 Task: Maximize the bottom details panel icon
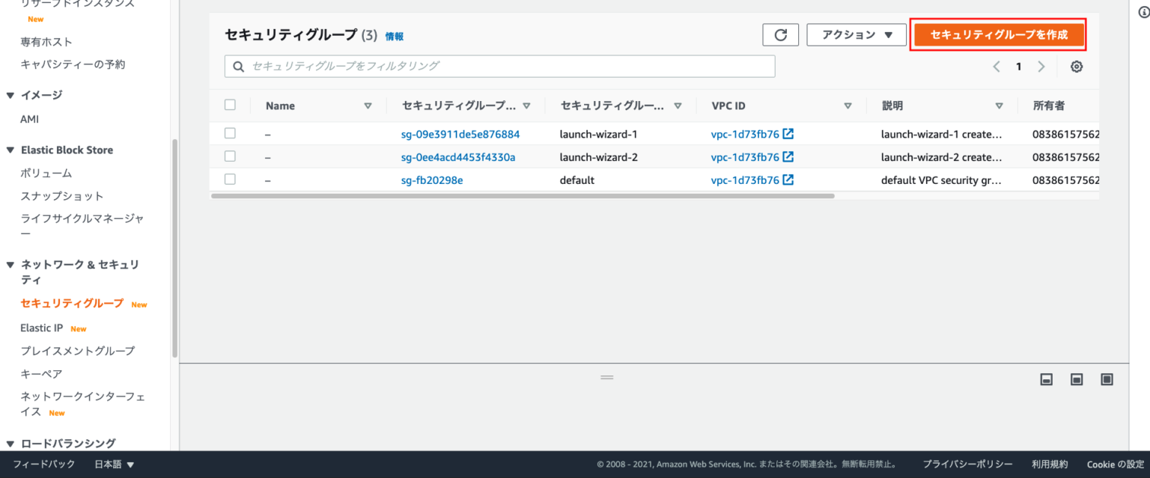tap(1107, 379)
